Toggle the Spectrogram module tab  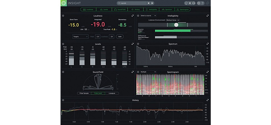(183, 9)
